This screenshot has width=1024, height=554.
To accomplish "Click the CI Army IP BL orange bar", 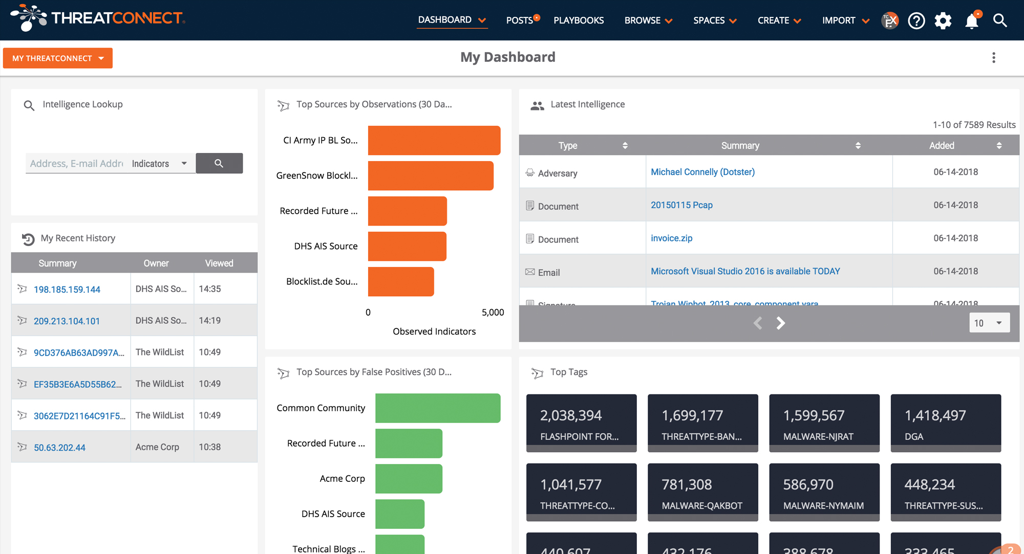I will click(x=434, y=140).
